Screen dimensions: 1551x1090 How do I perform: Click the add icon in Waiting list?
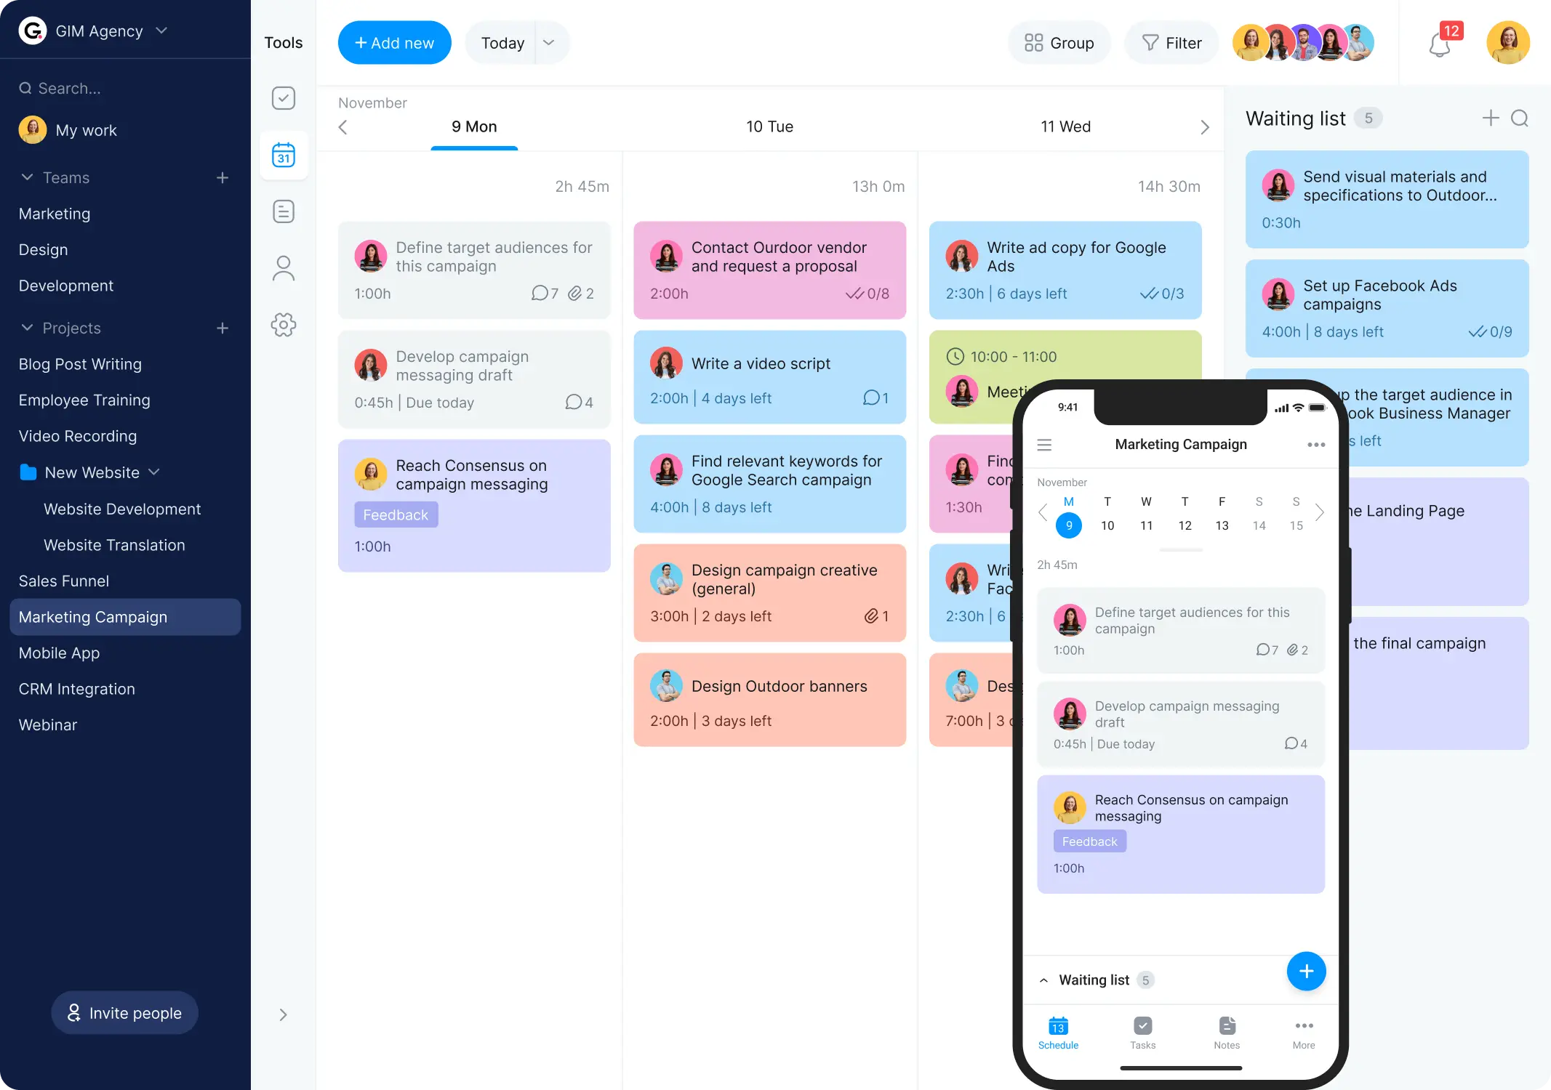coord(1490,118)
